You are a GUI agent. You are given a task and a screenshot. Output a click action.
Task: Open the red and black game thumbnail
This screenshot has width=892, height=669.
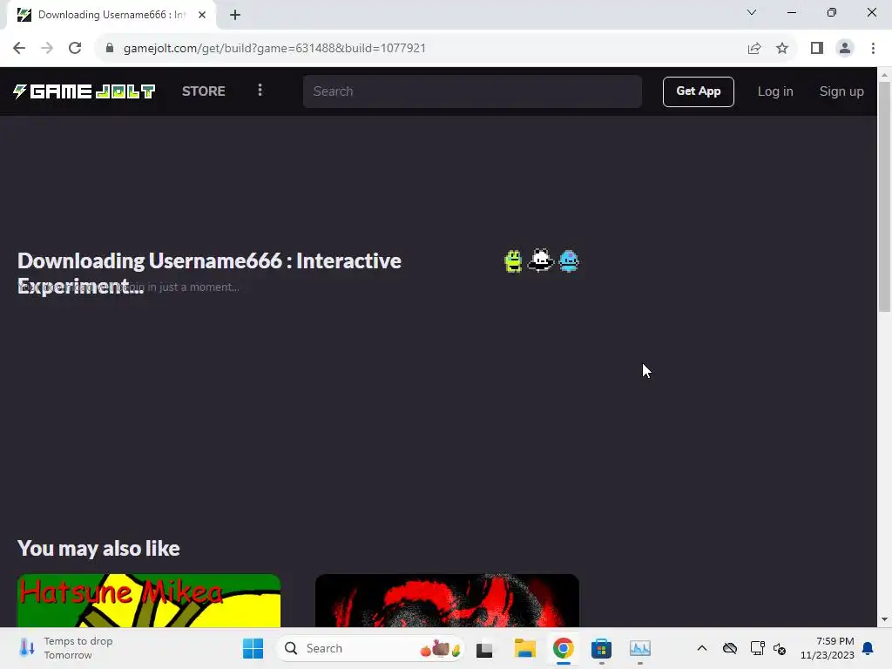coord(447,600)
